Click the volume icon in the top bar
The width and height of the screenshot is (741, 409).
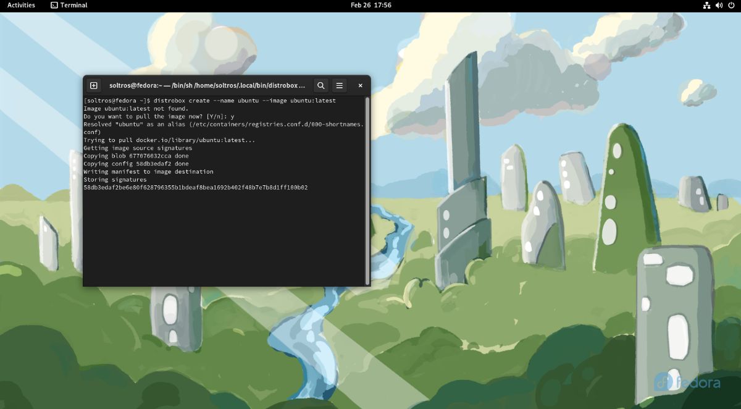tap(718, 5)
